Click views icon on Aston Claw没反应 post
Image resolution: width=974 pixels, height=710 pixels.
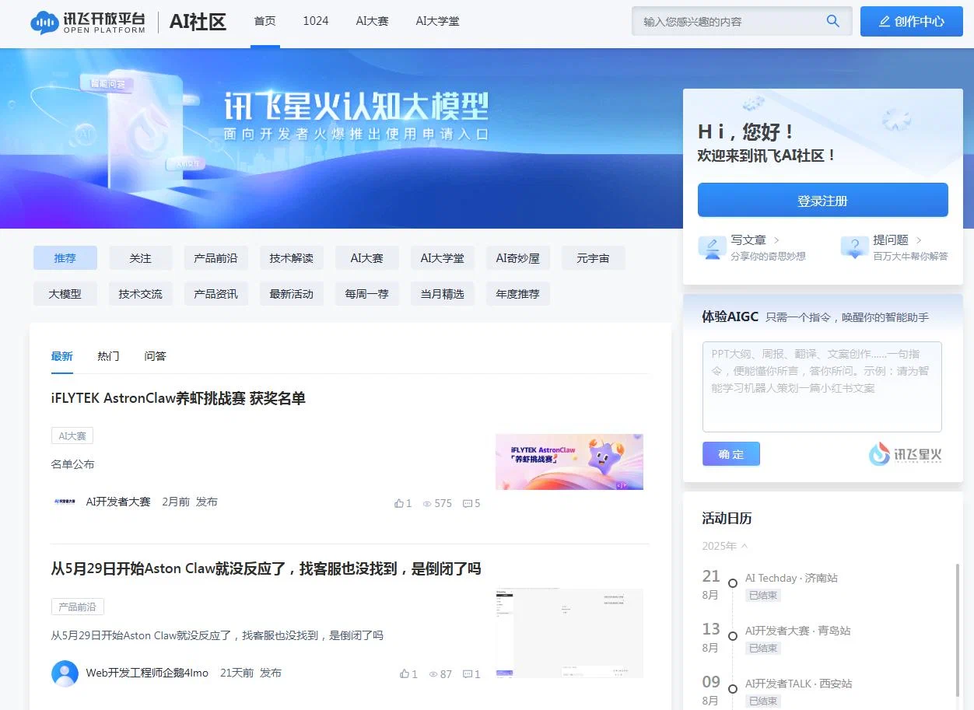coord(433,674)
